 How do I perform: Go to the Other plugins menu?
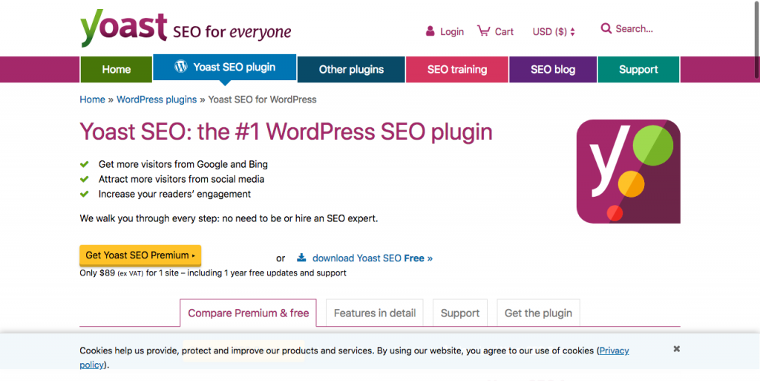click(351, 69)
